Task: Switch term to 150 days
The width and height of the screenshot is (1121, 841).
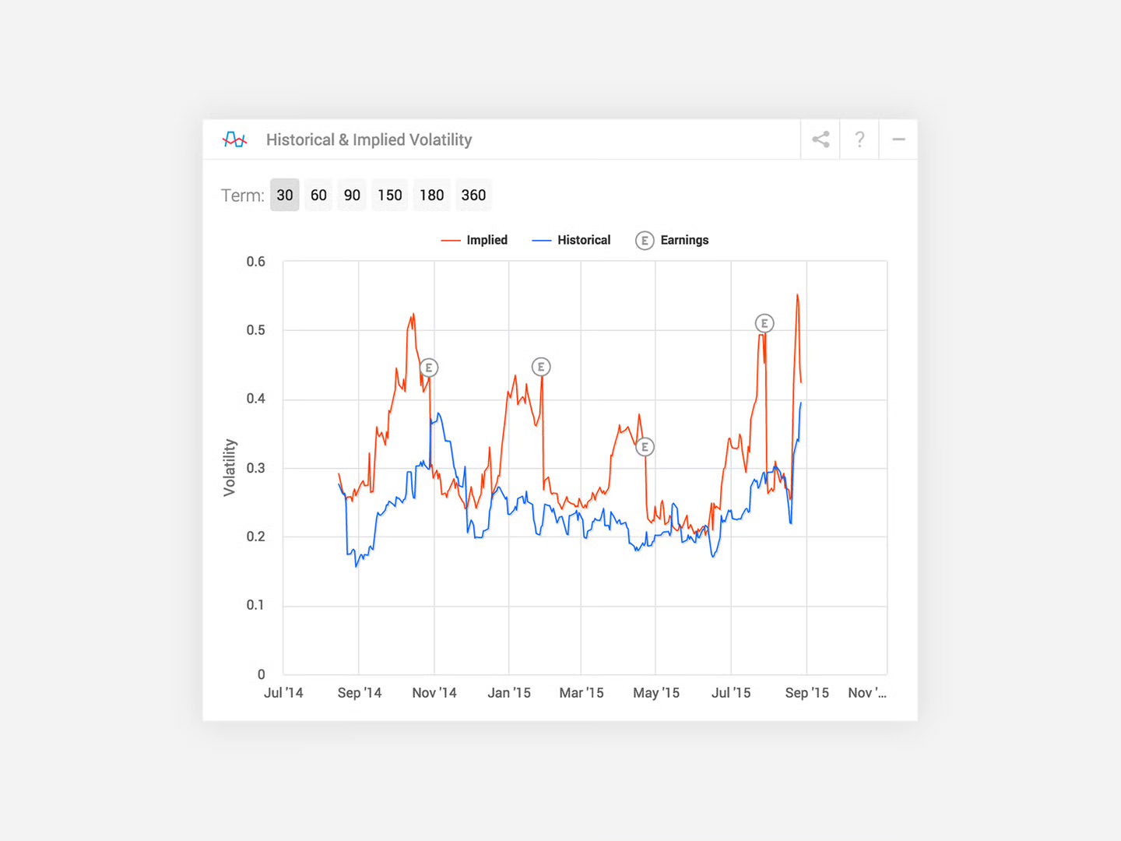Action: coord(390,195)
